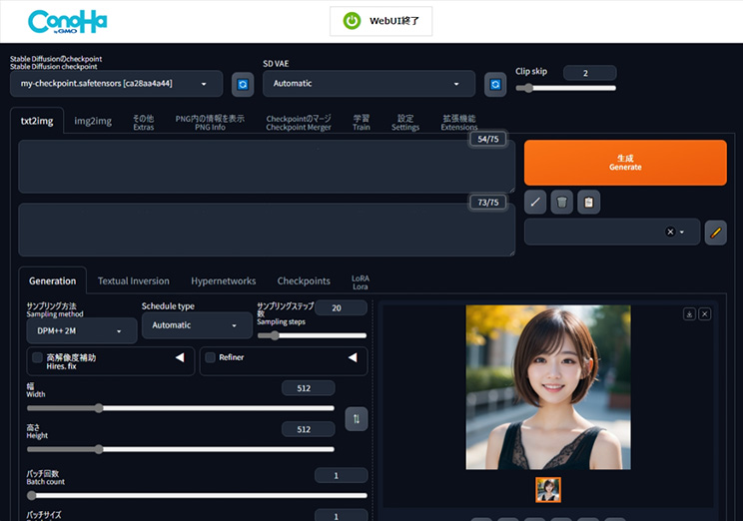
Task: Clear the prompt with the trash icon
Action: click(x=562, y=203)
